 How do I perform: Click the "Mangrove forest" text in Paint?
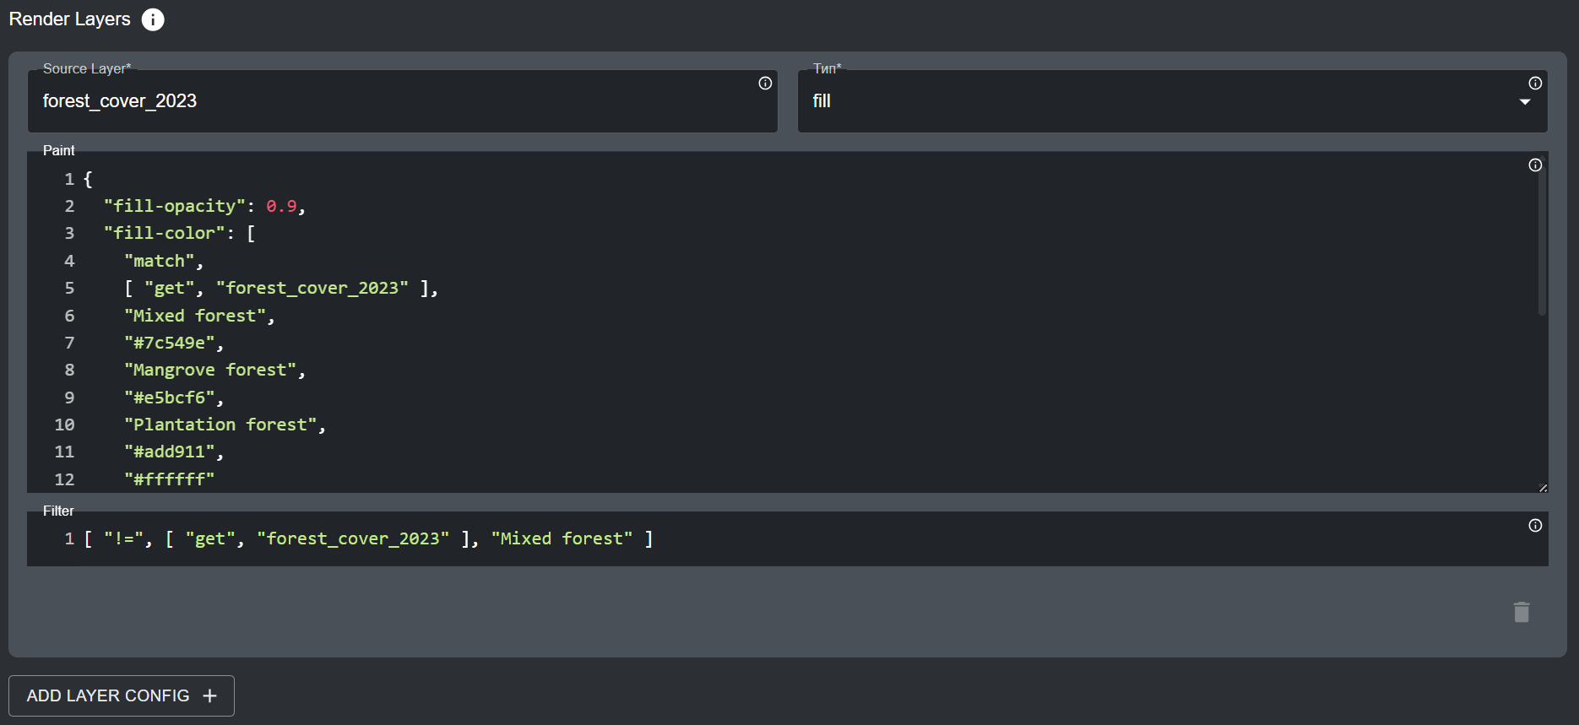coord(210,371)
